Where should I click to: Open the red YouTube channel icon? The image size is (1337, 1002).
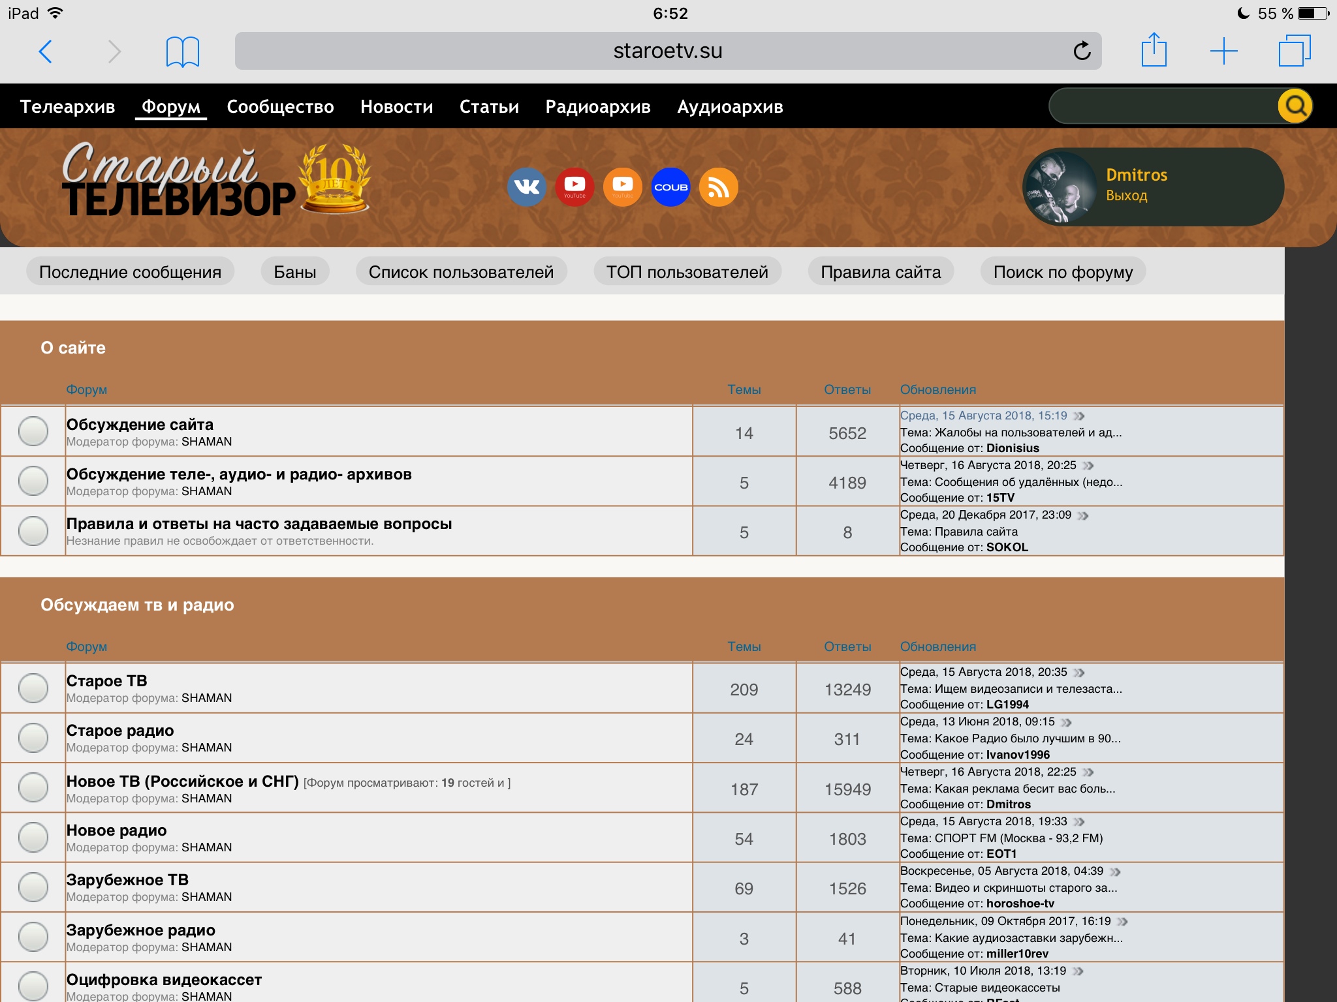pyautogui.click(x=574, y=187)
